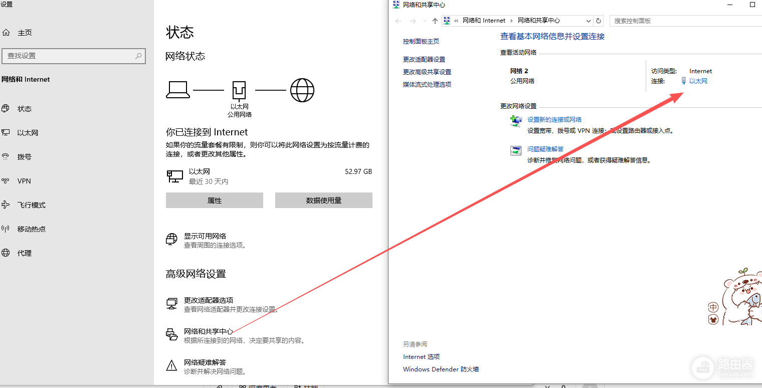Click 网络和 Internet breadcrumb in address bar
This screenshot has height=388, width=762.
[484, 21]
